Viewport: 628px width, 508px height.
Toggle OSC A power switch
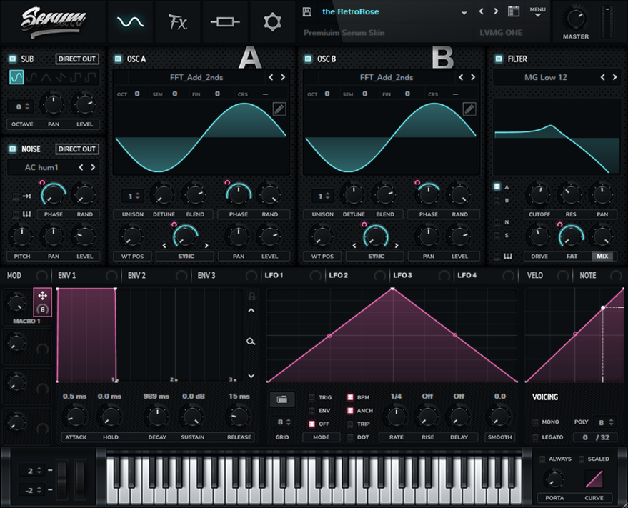click(x=118, y=59)
